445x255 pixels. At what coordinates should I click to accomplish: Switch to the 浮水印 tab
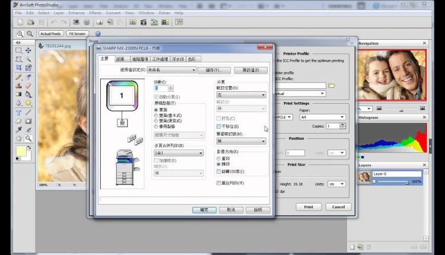coord(178,59)
